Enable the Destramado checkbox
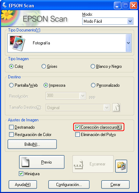Image resolution: width=139 pixels, height=193 pixels. pyautogui.click(x=11, y=127)
